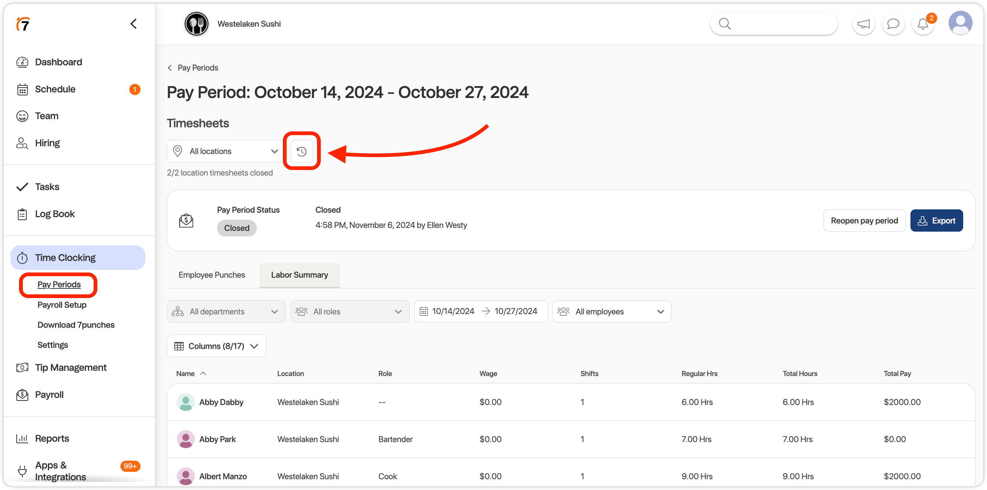Open the announcements megaphone icon
Image resolution: width=987 pixels, height=490 pixels.
point(863,24)
